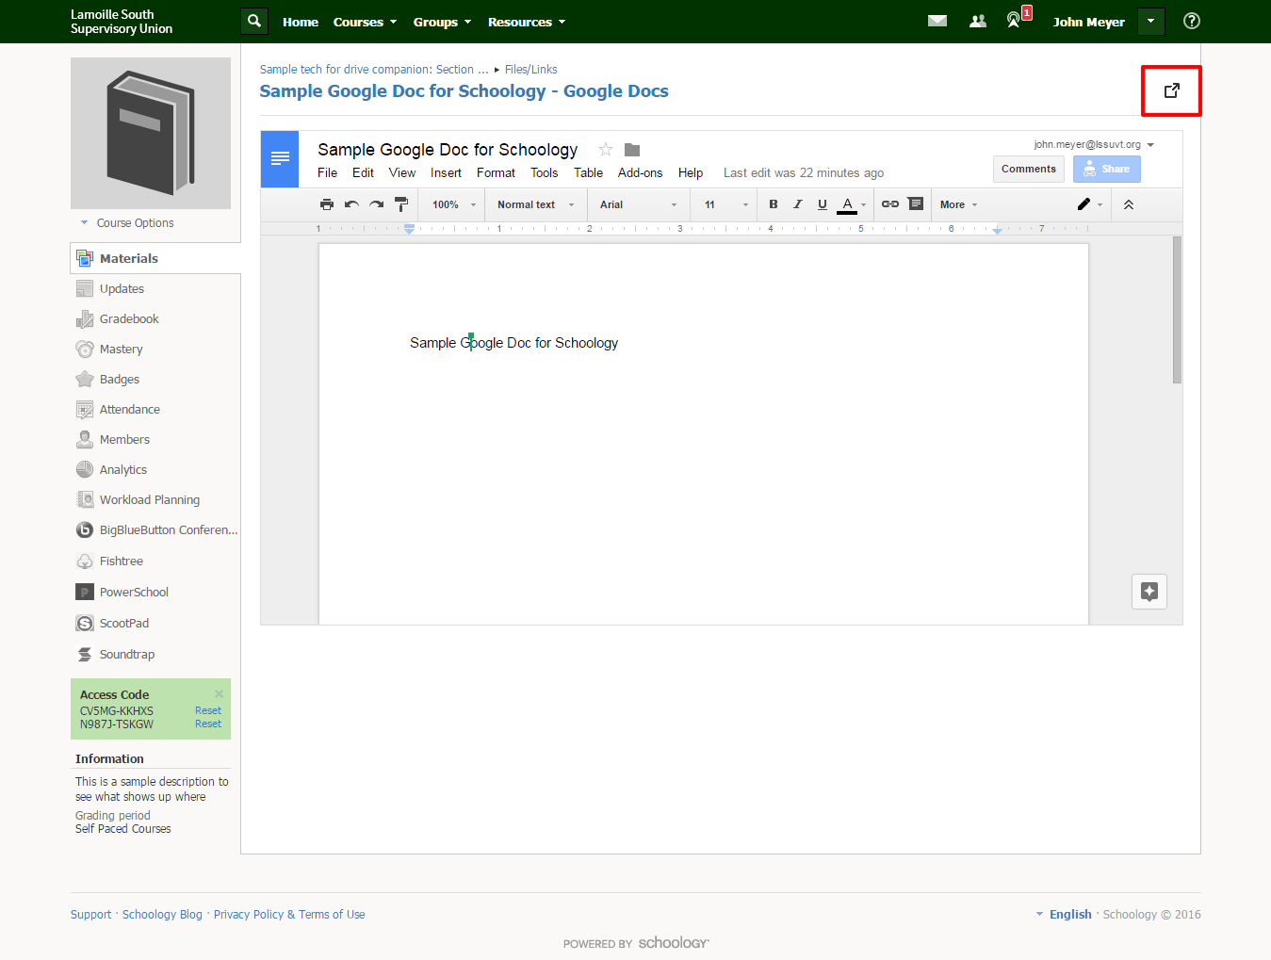The image size is (1271, 960).
Task: Open Gradebook in course sidebar
Action: (x=129, y=319)
